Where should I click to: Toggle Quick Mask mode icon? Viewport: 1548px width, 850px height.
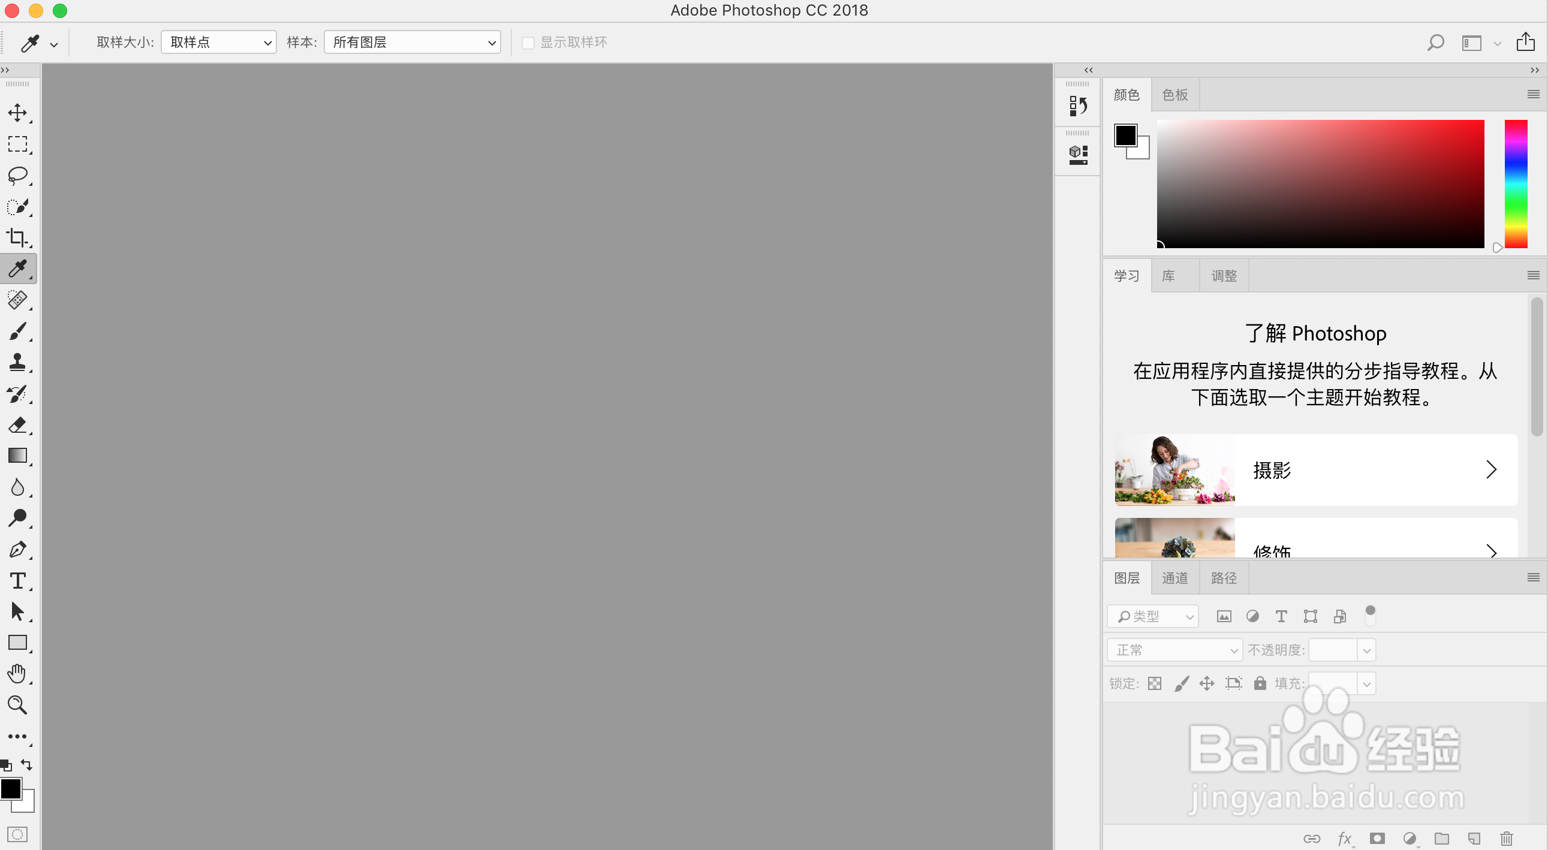(17, 834)
